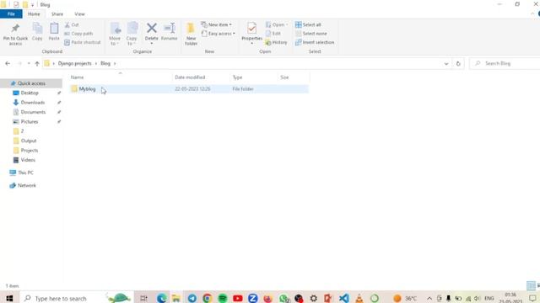Click the Open button in ribbon
540x303 pixels.
[277, 24]
